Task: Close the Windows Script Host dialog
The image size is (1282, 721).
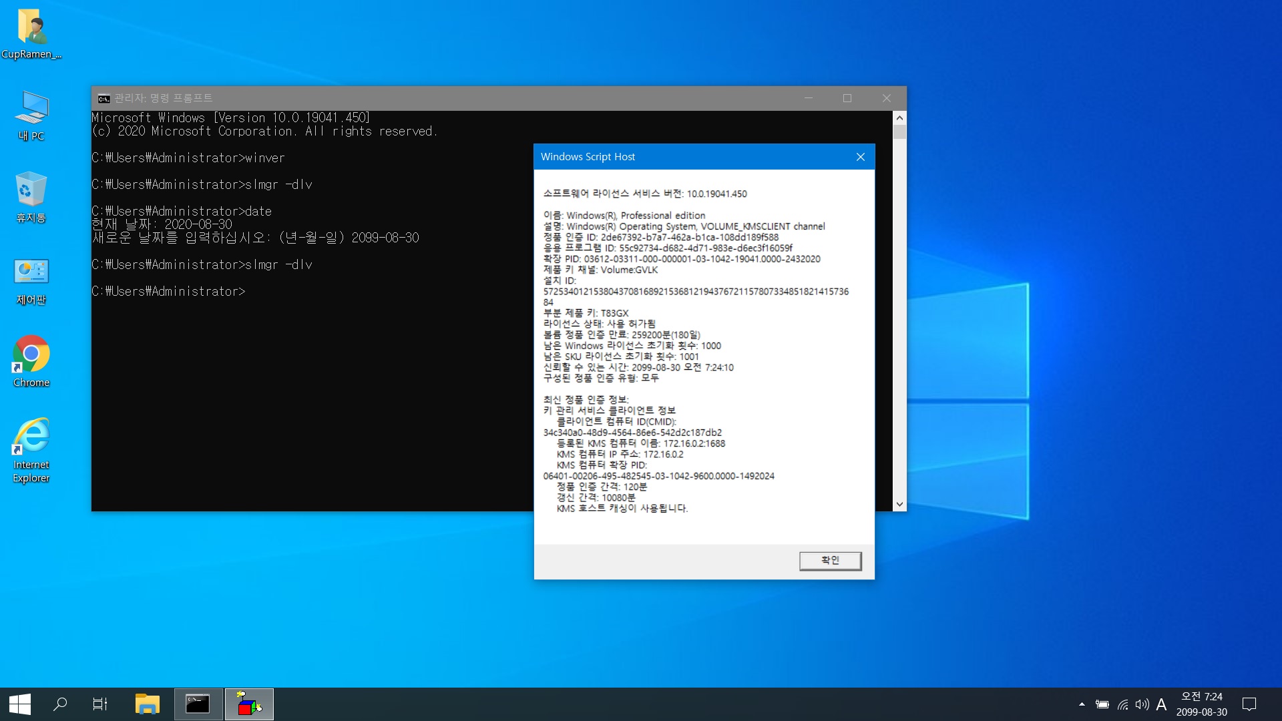Action: [861, 157]
